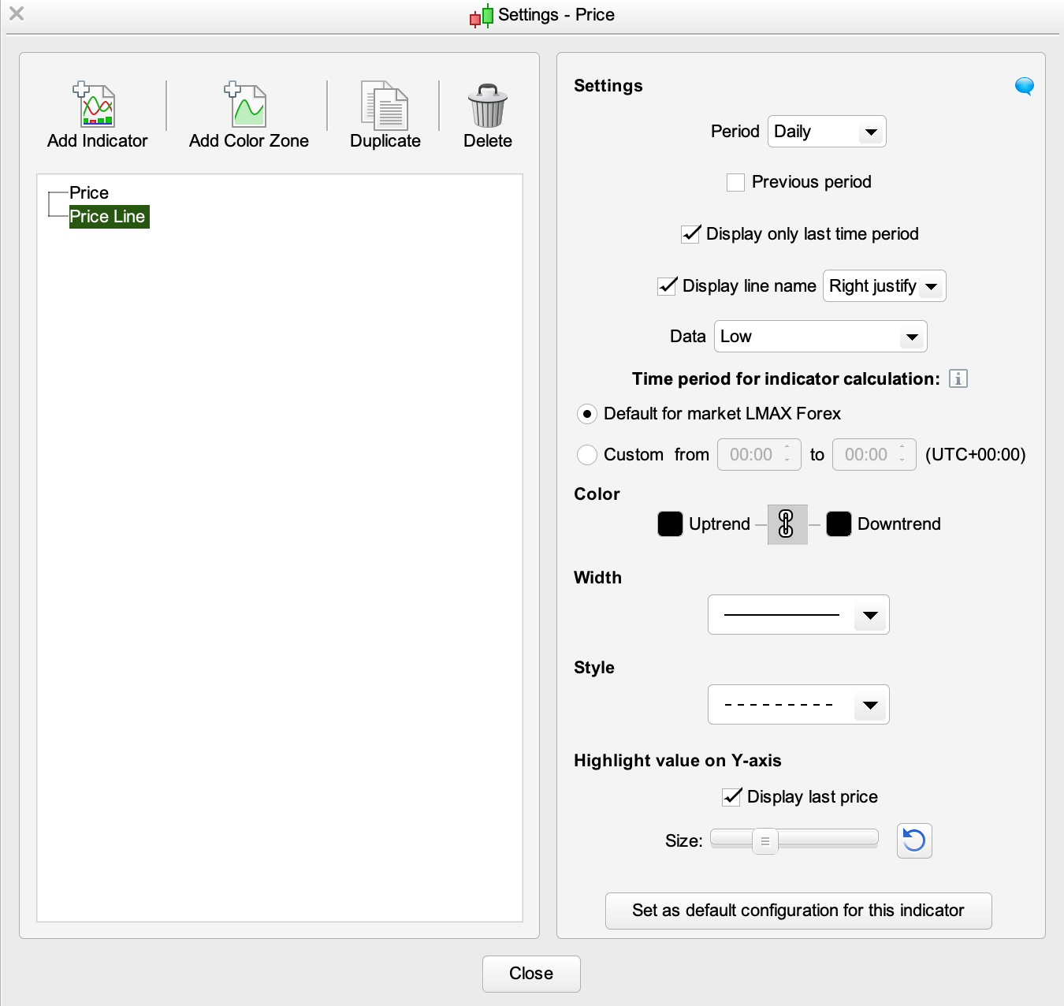The height and width of the screenshot is (1006, 1064).
Task: Reset size with the blue circular arrow
Action: pyautogui.click(x=914, y=840)
